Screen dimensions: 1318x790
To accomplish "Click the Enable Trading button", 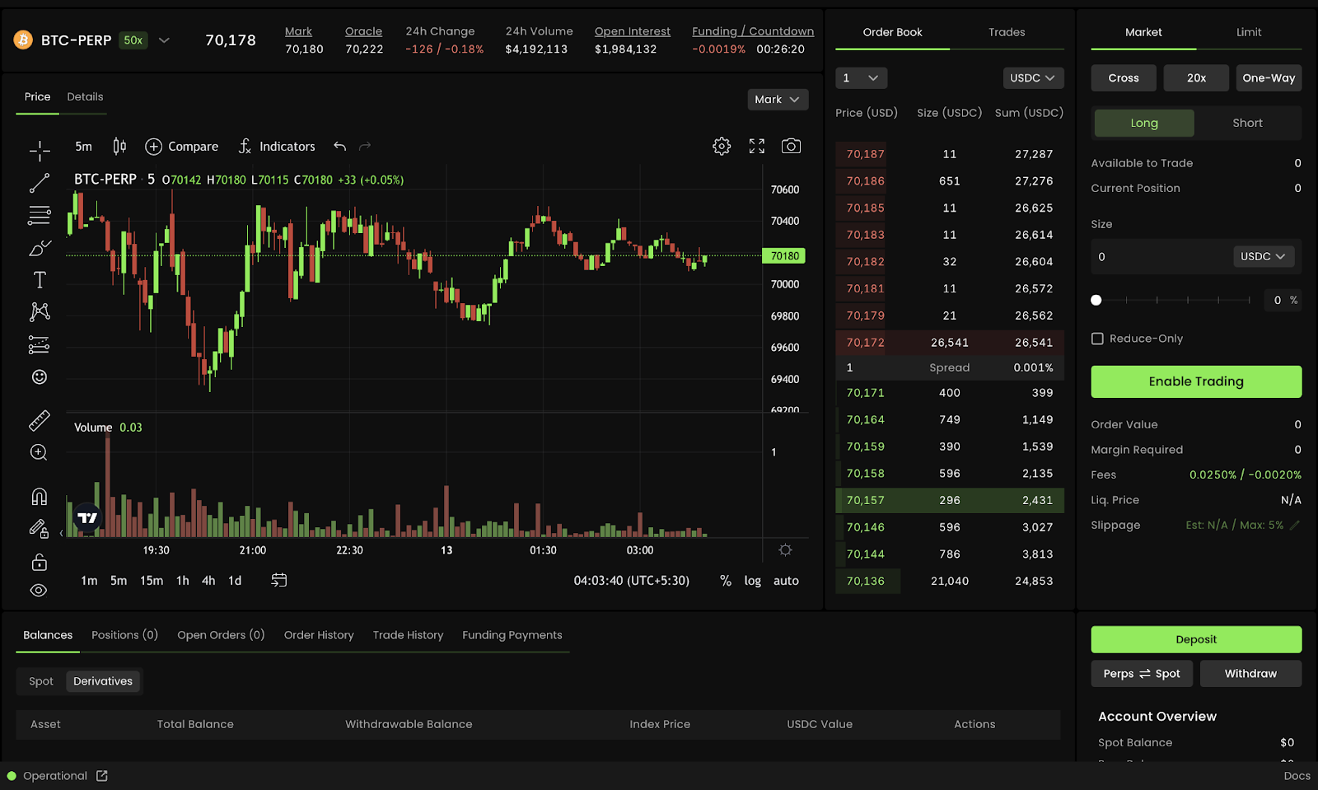I will [1196, 381].
